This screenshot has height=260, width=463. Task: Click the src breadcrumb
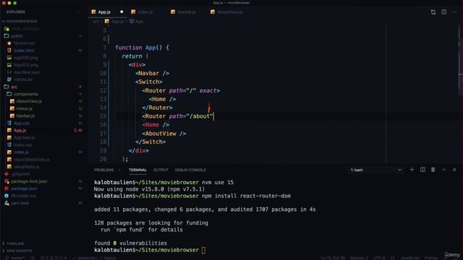click(95, 22)
